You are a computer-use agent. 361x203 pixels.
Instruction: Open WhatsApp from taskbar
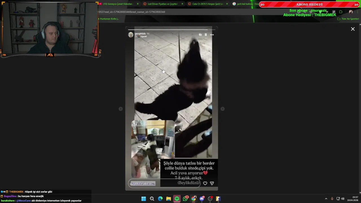tap(185, 199)
